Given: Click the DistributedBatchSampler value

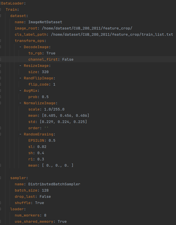Looking at the screenshot, I should click(54, 184).
